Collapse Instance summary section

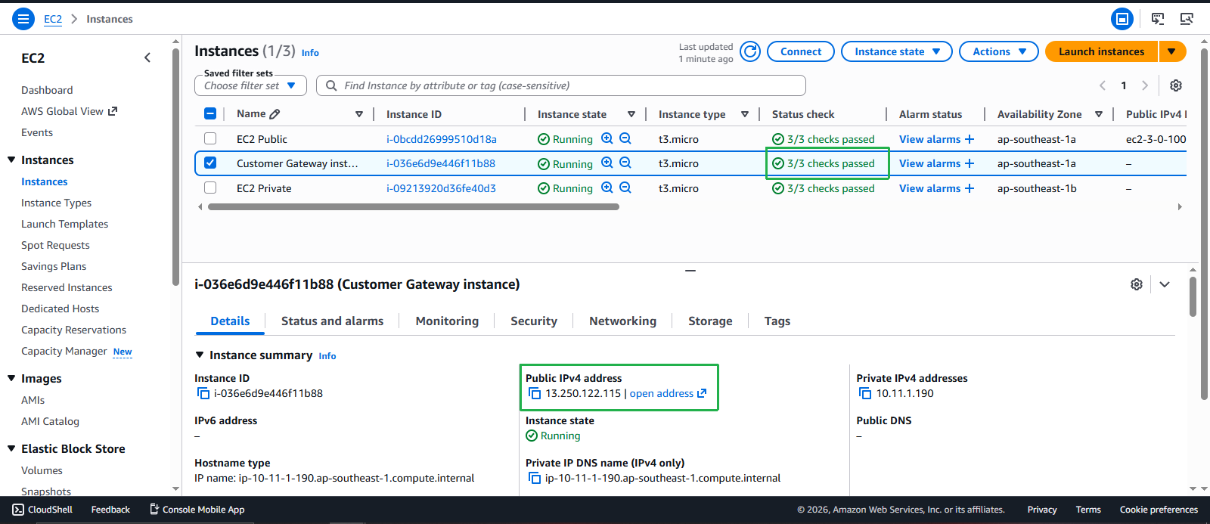pos(200,355)
